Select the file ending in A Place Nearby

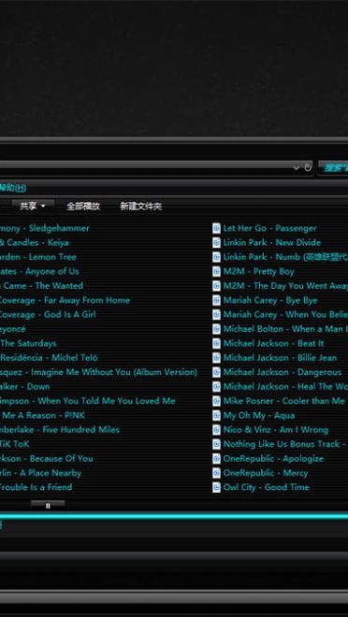tap(40, 473)
